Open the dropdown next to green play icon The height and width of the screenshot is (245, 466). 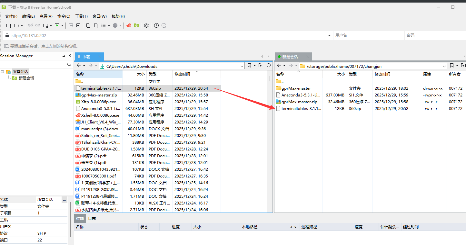(62, 25)
